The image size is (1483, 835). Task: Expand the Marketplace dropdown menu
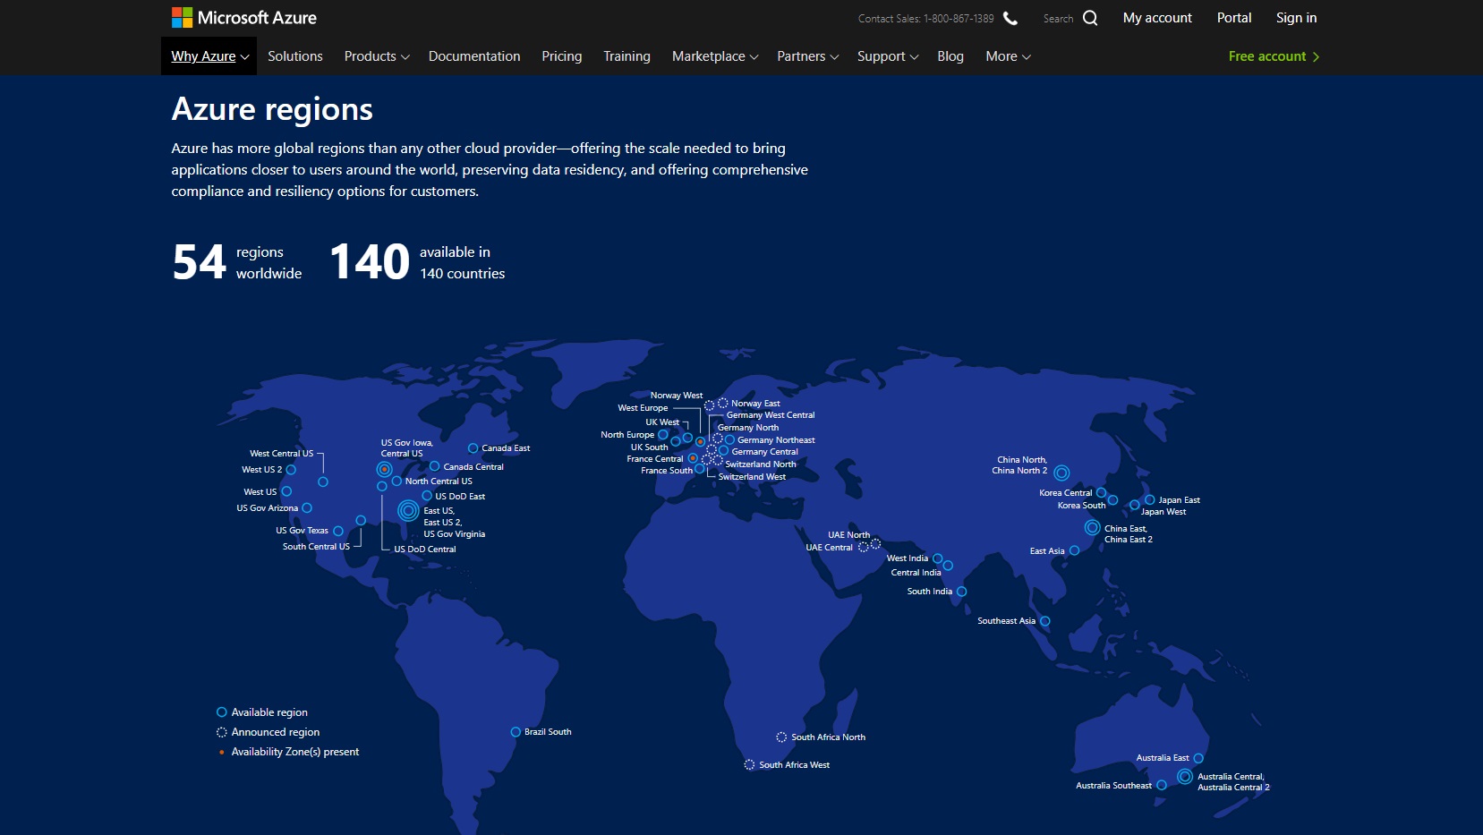click(x=715, y=56)
